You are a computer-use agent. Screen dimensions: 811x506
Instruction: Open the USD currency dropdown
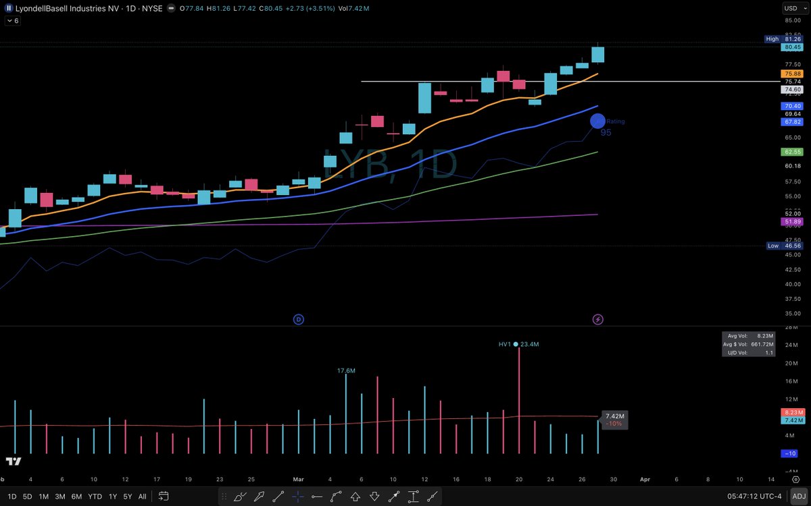pyautogui.click(x=795, y=8)
